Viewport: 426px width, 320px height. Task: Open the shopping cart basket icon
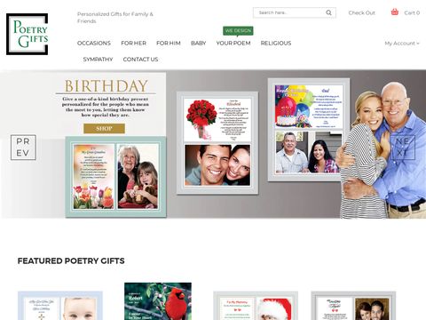tap(395, 12)
